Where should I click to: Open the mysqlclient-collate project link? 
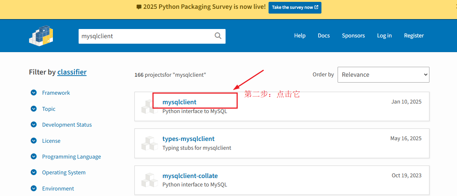click(x=190, y=176)
